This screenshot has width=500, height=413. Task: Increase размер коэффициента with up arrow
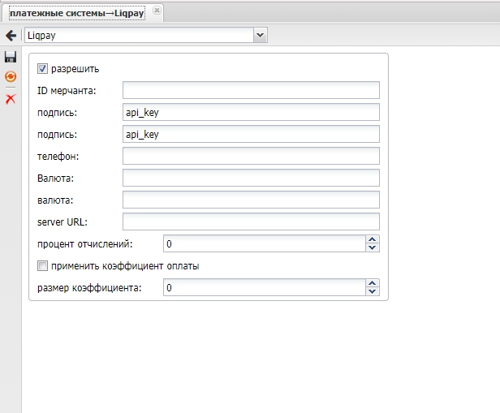[373, 283]
